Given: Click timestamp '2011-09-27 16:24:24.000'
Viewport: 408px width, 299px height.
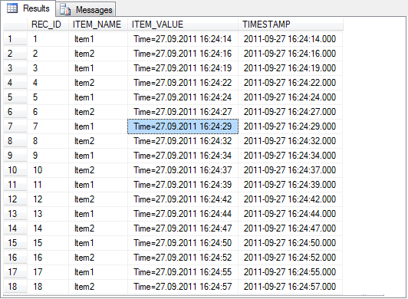Looking at the screenshot, I should pos(291,97).
